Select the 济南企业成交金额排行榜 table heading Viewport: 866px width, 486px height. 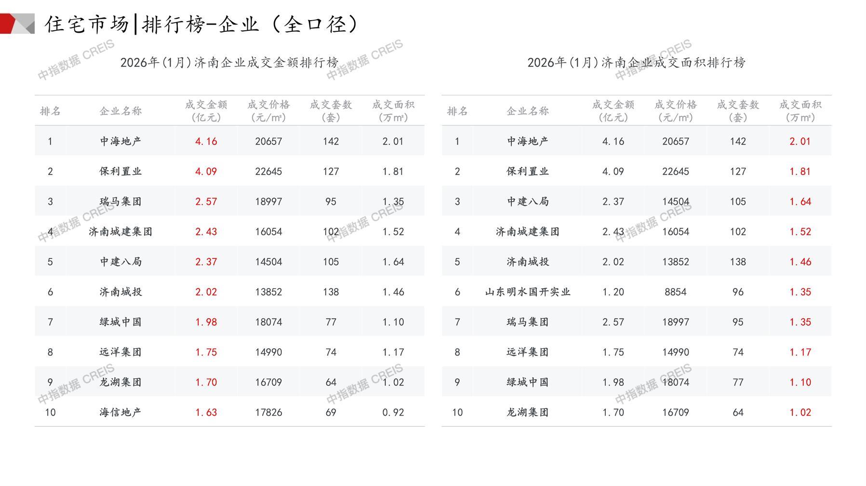pos(229,63)
